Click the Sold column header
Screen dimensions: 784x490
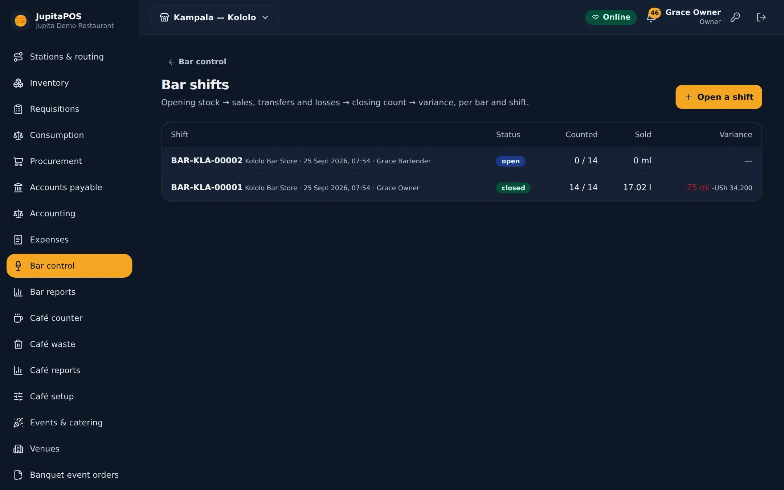643,135
